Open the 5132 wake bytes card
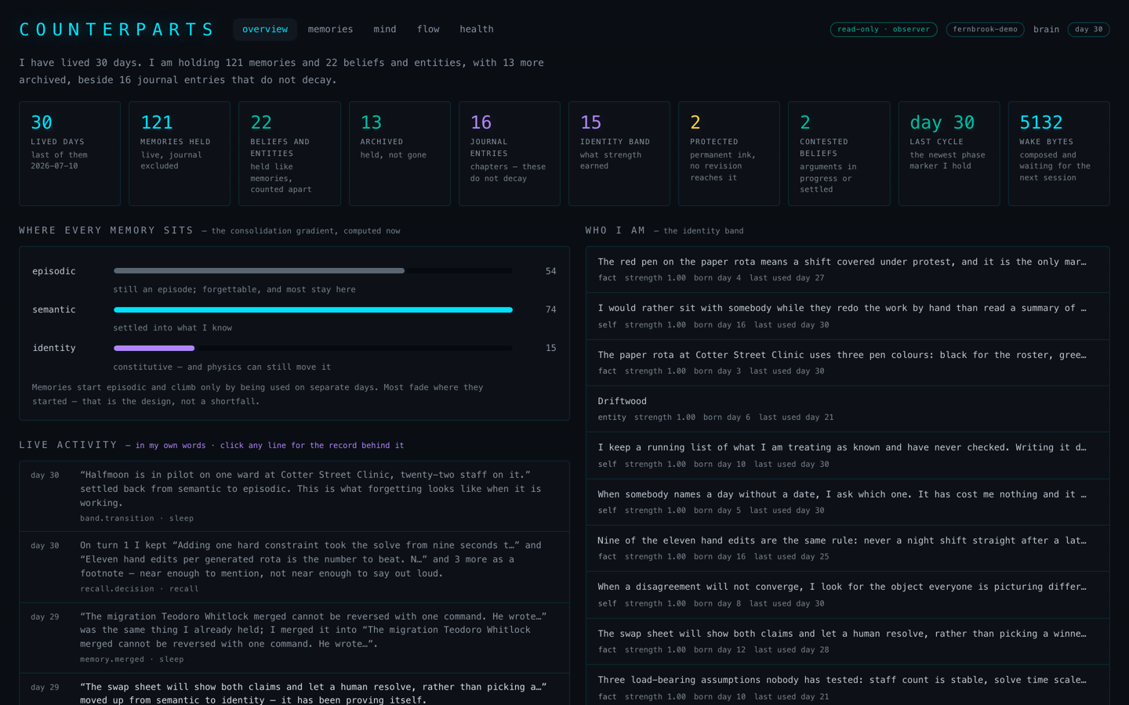 pyautogui.click(x=1058, y=154)
